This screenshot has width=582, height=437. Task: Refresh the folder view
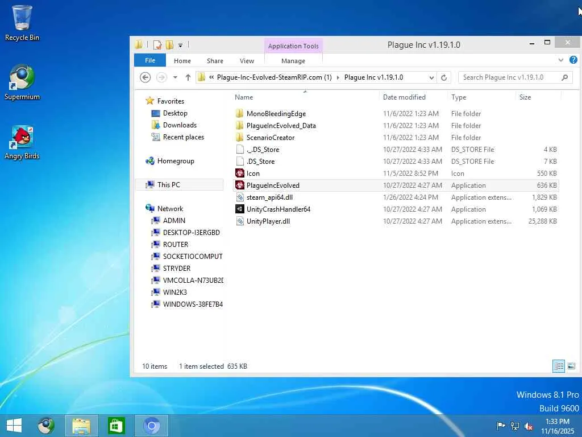point(443,77)
